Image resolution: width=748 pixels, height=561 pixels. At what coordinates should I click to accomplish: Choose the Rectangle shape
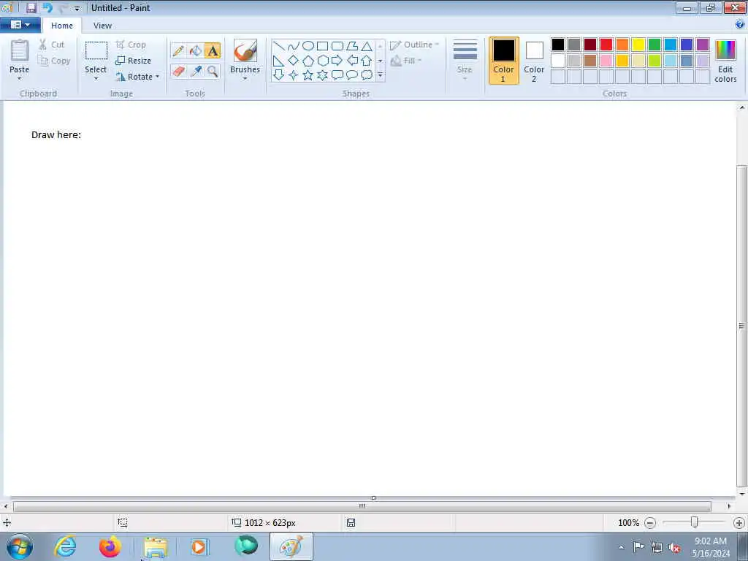[x=322, y=46]
